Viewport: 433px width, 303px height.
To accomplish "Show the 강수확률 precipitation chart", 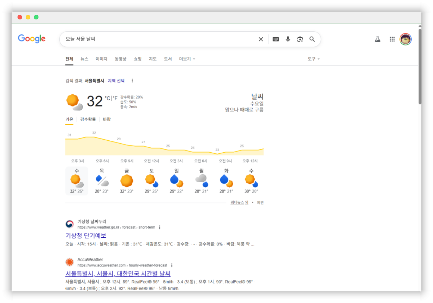I will pos(88,119).
